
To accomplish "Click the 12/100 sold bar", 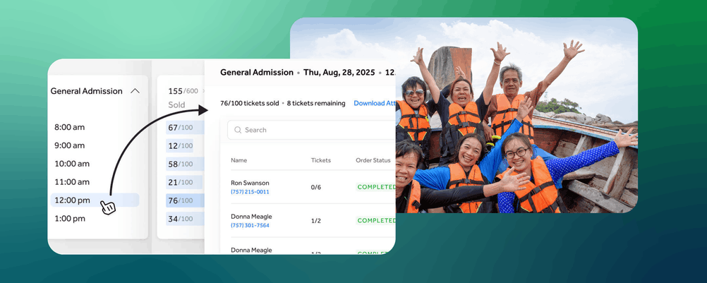I will [x=179, y=145].
